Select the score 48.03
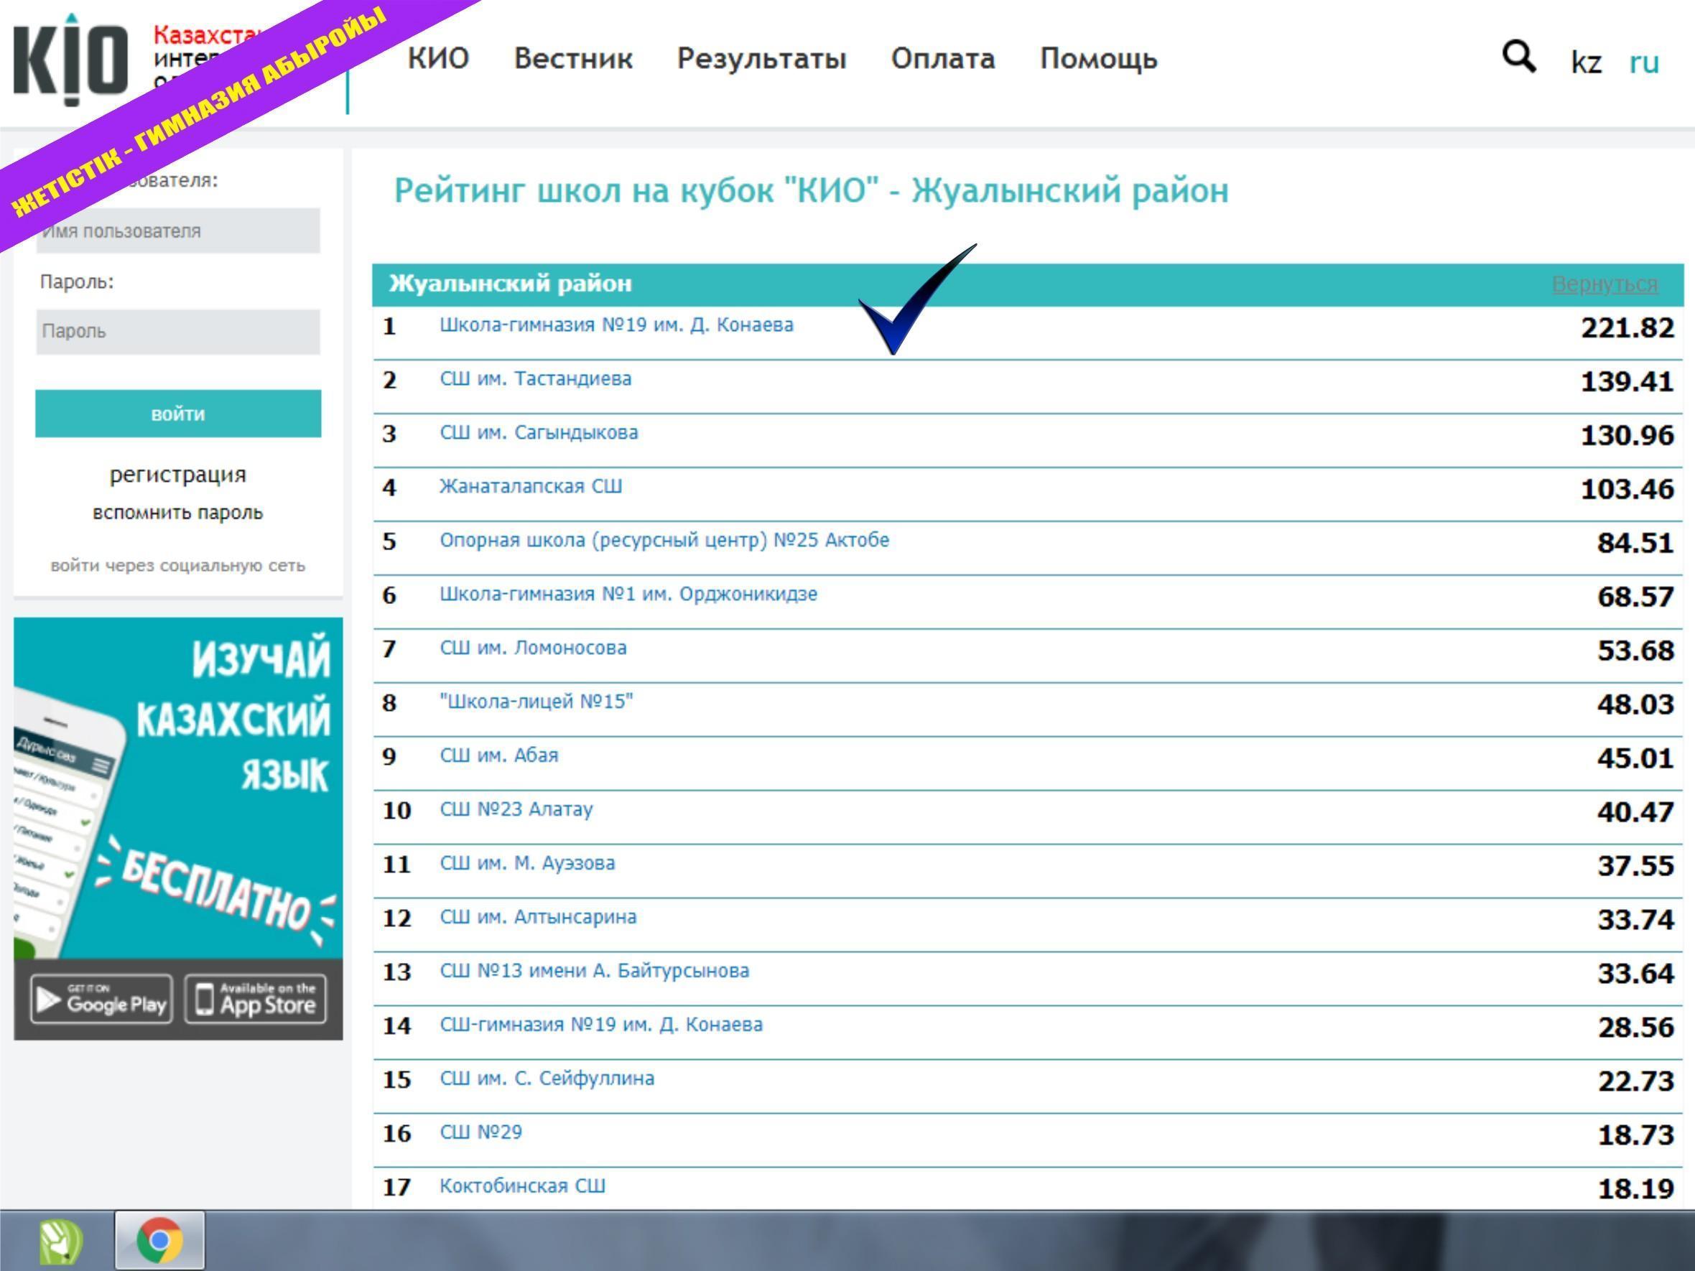1695x1271 pixels. coord(1635,704)
